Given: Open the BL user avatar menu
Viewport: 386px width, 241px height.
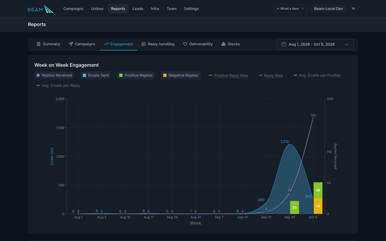Looking at the screenshot, I should 354,9.
